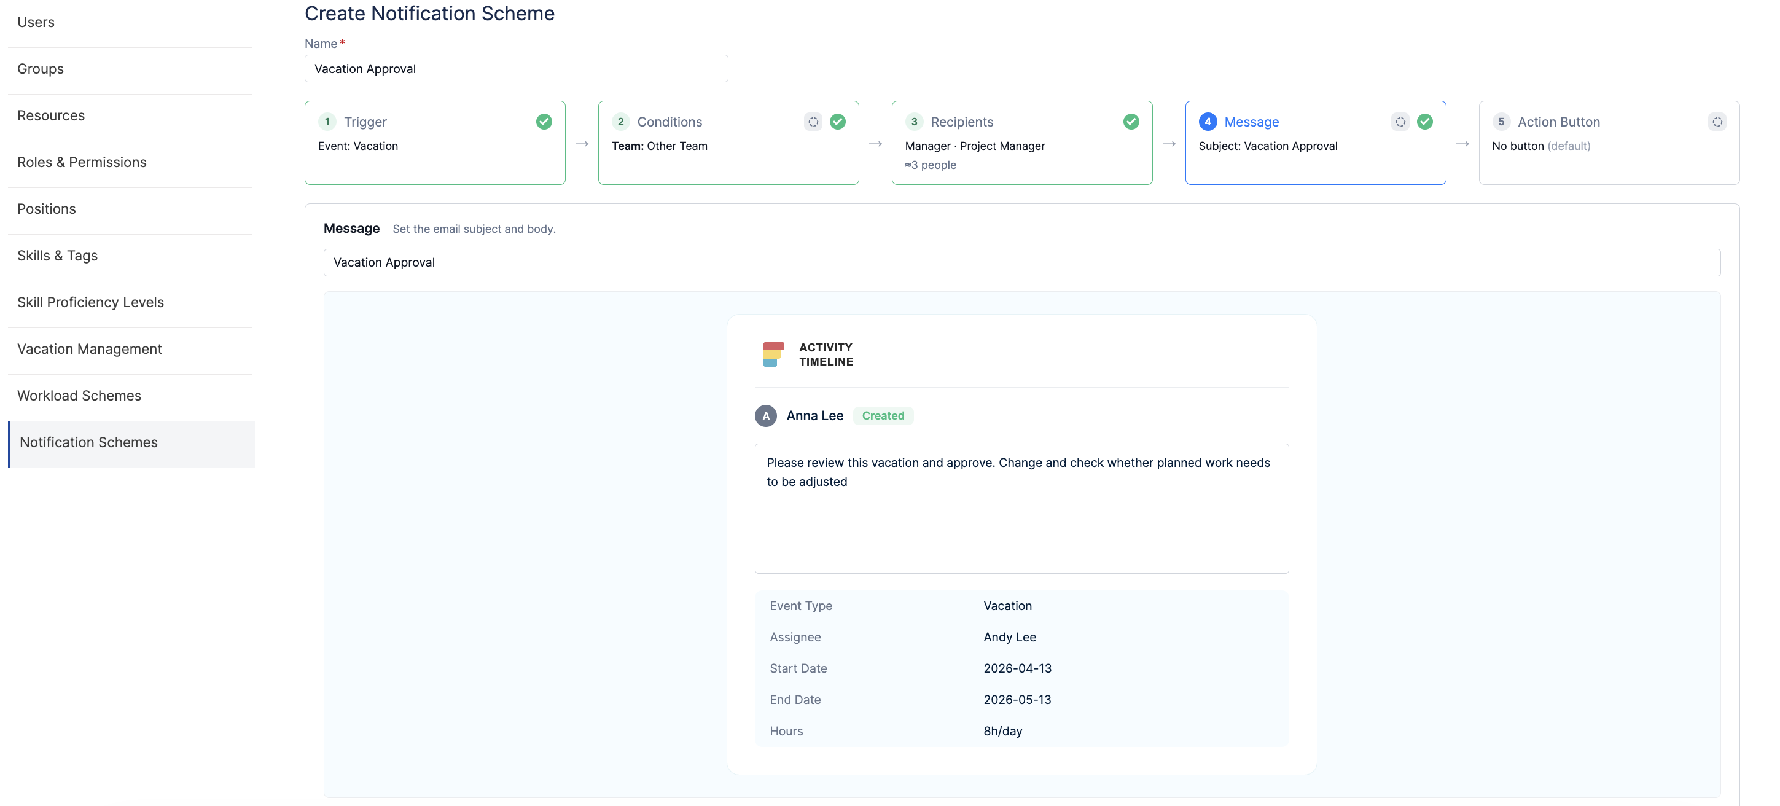Click the 'Team: Other Team' condition text
This screenshot has height=806, width=1780.
point(659,146)
